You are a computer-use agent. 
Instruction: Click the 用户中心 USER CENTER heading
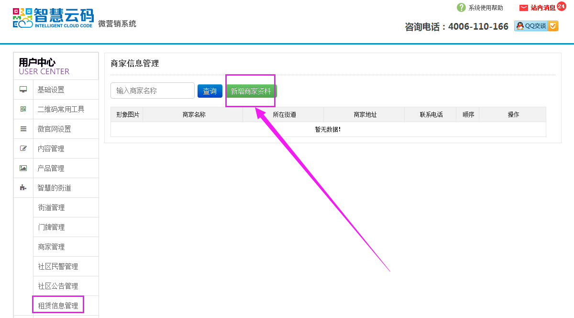pos(44,67)
